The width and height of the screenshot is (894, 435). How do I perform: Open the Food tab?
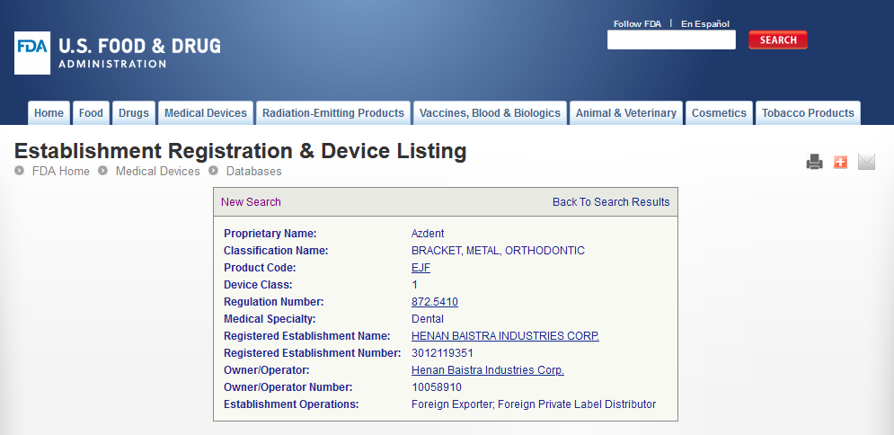(x=92, y=113)
